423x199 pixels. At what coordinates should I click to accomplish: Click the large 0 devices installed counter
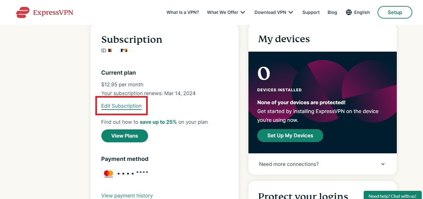coord(264,74)
